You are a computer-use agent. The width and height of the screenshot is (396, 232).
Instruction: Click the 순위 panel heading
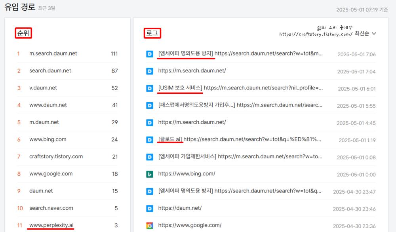pyautogui.click(x=23, y=33)
